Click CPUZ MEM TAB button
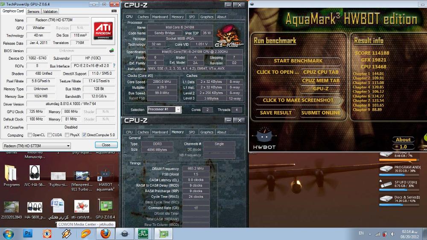427x240 pixels. [321, 80]
